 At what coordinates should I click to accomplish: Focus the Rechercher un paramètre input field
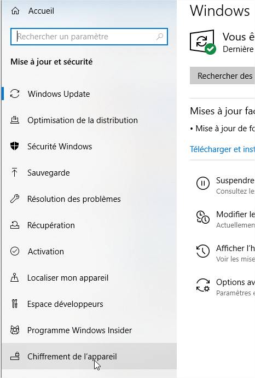(x=89, y=37)
